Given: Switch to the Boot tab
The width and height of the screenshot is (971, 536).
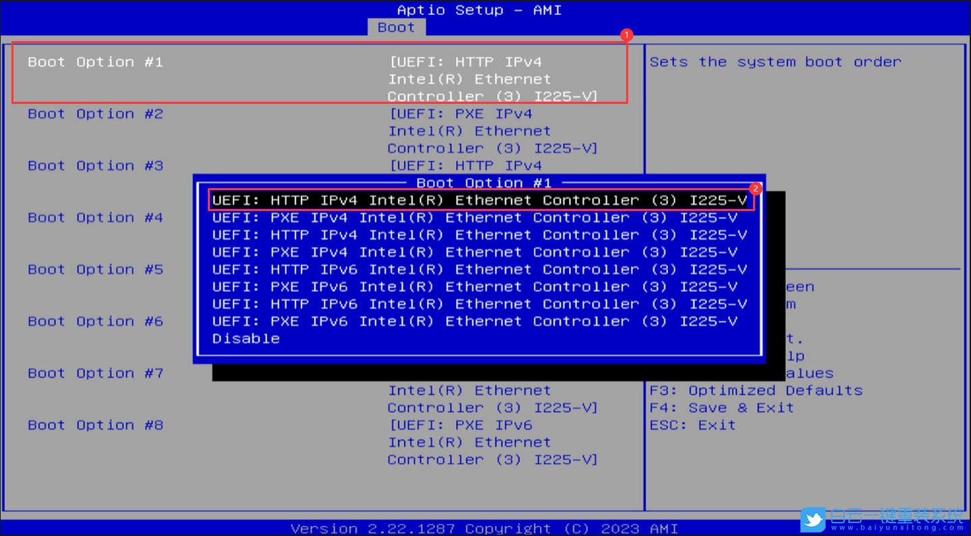Looking at the screenshot, I should 396,27.
